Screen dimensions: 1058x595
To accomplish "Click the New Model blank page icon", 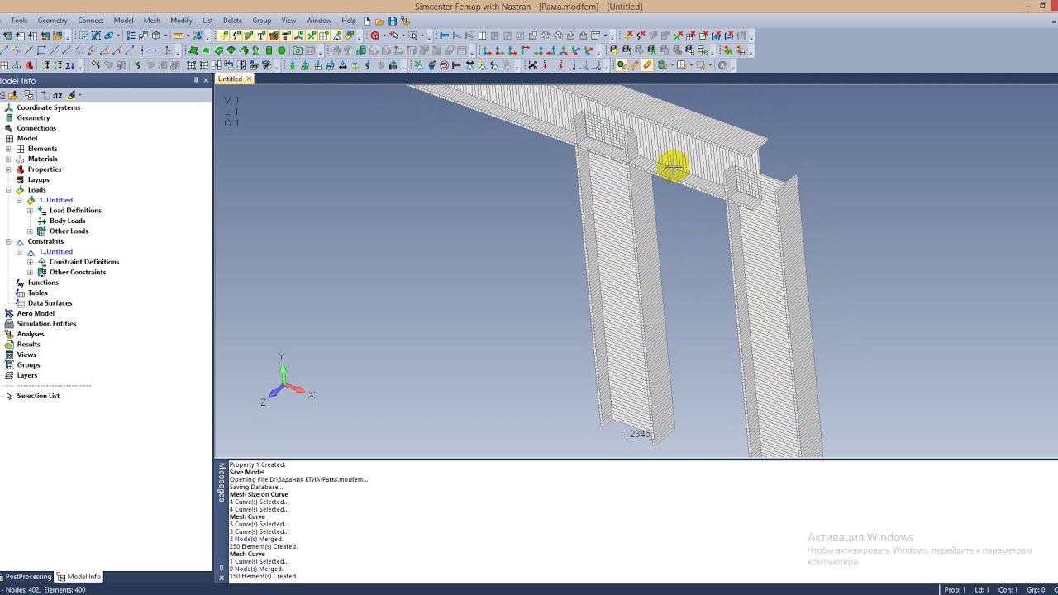I will [x=368, y=21].
